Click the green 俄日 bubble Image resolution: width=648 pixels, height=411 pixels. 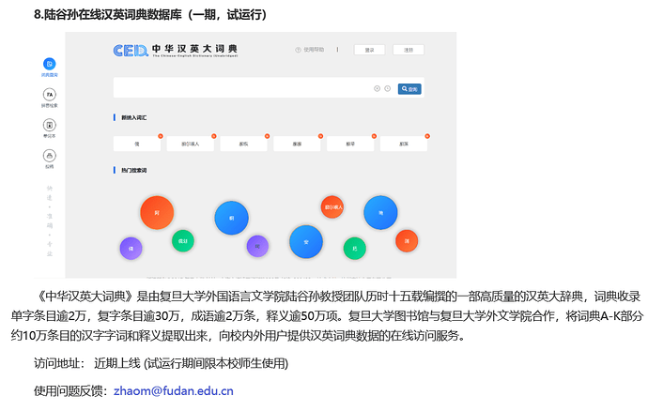(182, 240)
